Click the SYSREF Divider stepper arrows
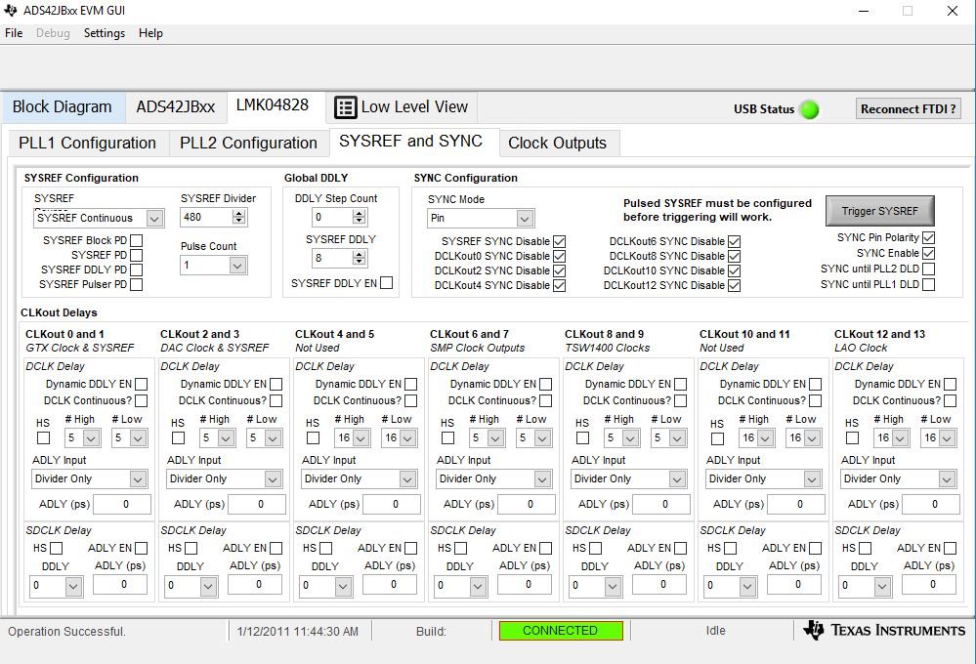This screenshot has height=664, width=976. pos(239,217)
